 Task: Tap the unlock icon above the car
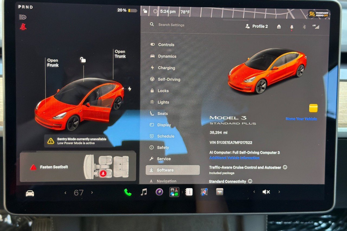tap(83, 60)
